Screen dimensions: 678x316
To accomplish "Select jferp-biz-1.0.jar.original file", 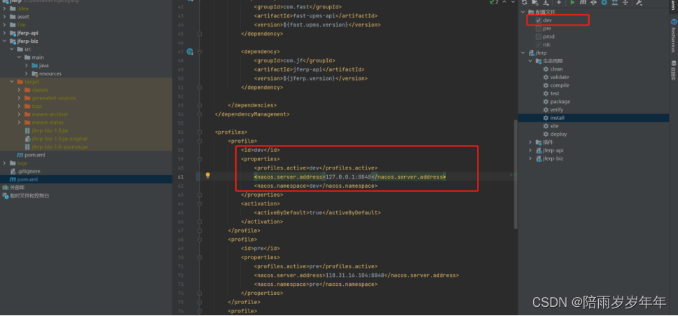I will (60, 139).
